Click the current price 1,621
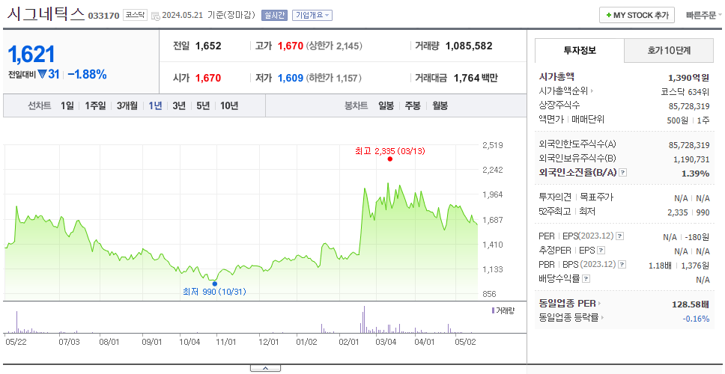This screenshot has width=725, height=374. pos(31,55)
